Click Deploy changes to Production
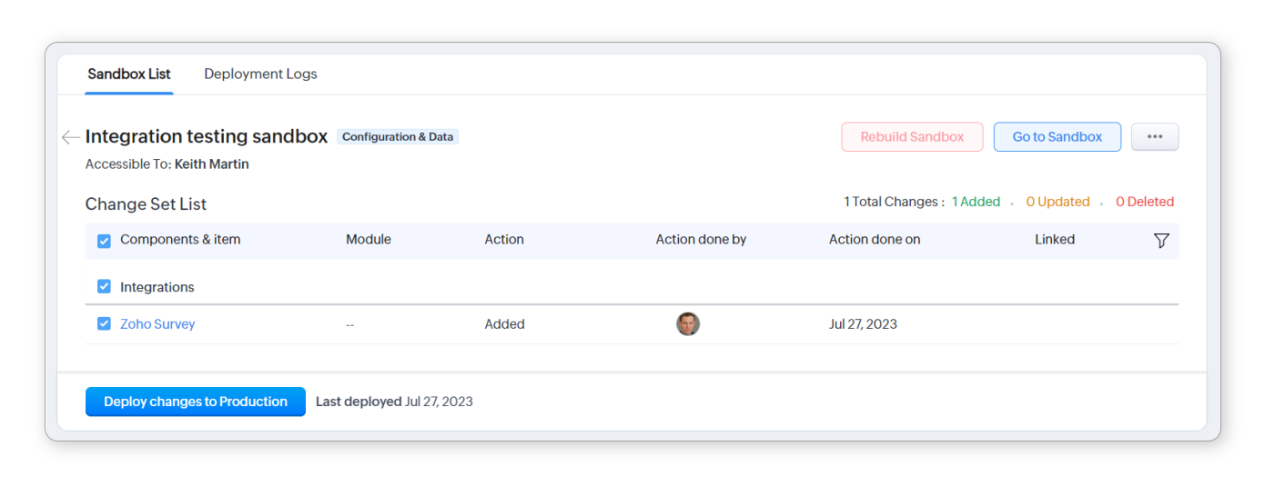1265x496 pixels. (x=196, y=402)
